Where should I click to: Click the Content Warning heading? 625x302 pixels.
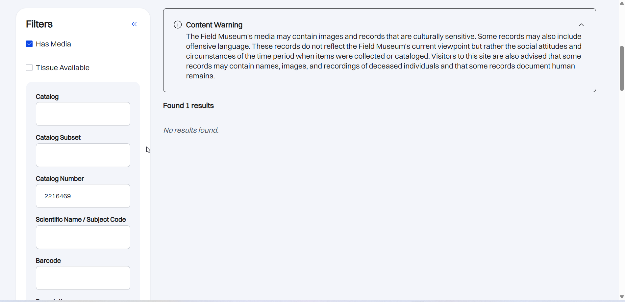[214, 25]
